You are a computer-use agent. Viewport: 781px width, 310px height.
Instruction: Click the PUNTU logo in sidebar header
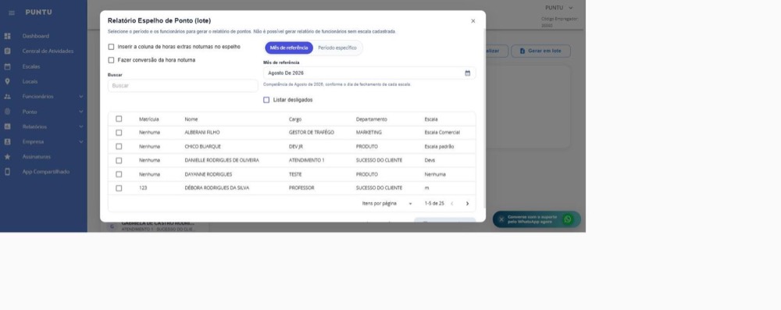pyautogui.click(x=38, y=12)
